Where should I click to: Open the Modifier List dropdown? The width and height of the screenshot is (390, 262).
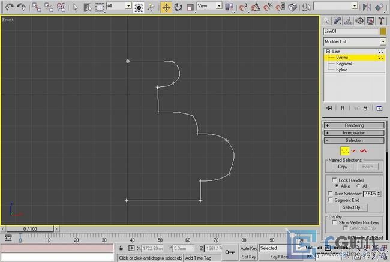coord(355,41)
